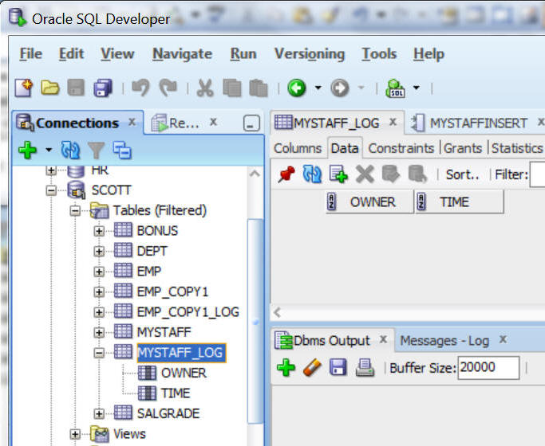
Task: Click the Open folder toolbar icon
Action: tap(50, 88)
